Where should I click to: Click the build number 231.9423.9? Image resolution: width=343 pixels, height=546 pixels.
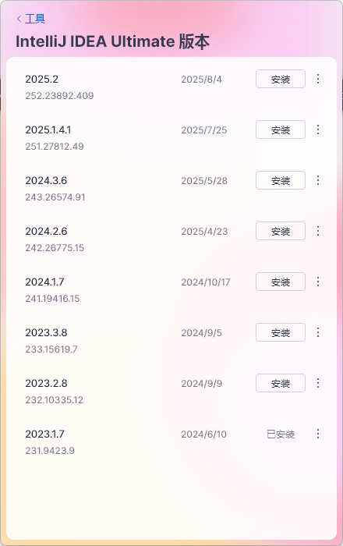click(50, 451)
